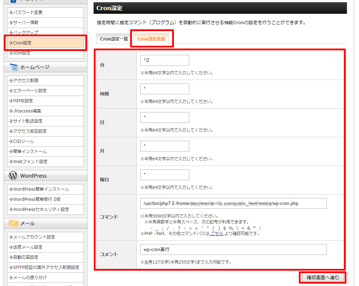Click the WordPress logo icon in sidebar
Viewport: 359px width, 286px height.
13,176
